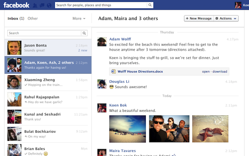Click the 'open' attachment link
The image size is (249, 156).
click(x=206, y=72)
